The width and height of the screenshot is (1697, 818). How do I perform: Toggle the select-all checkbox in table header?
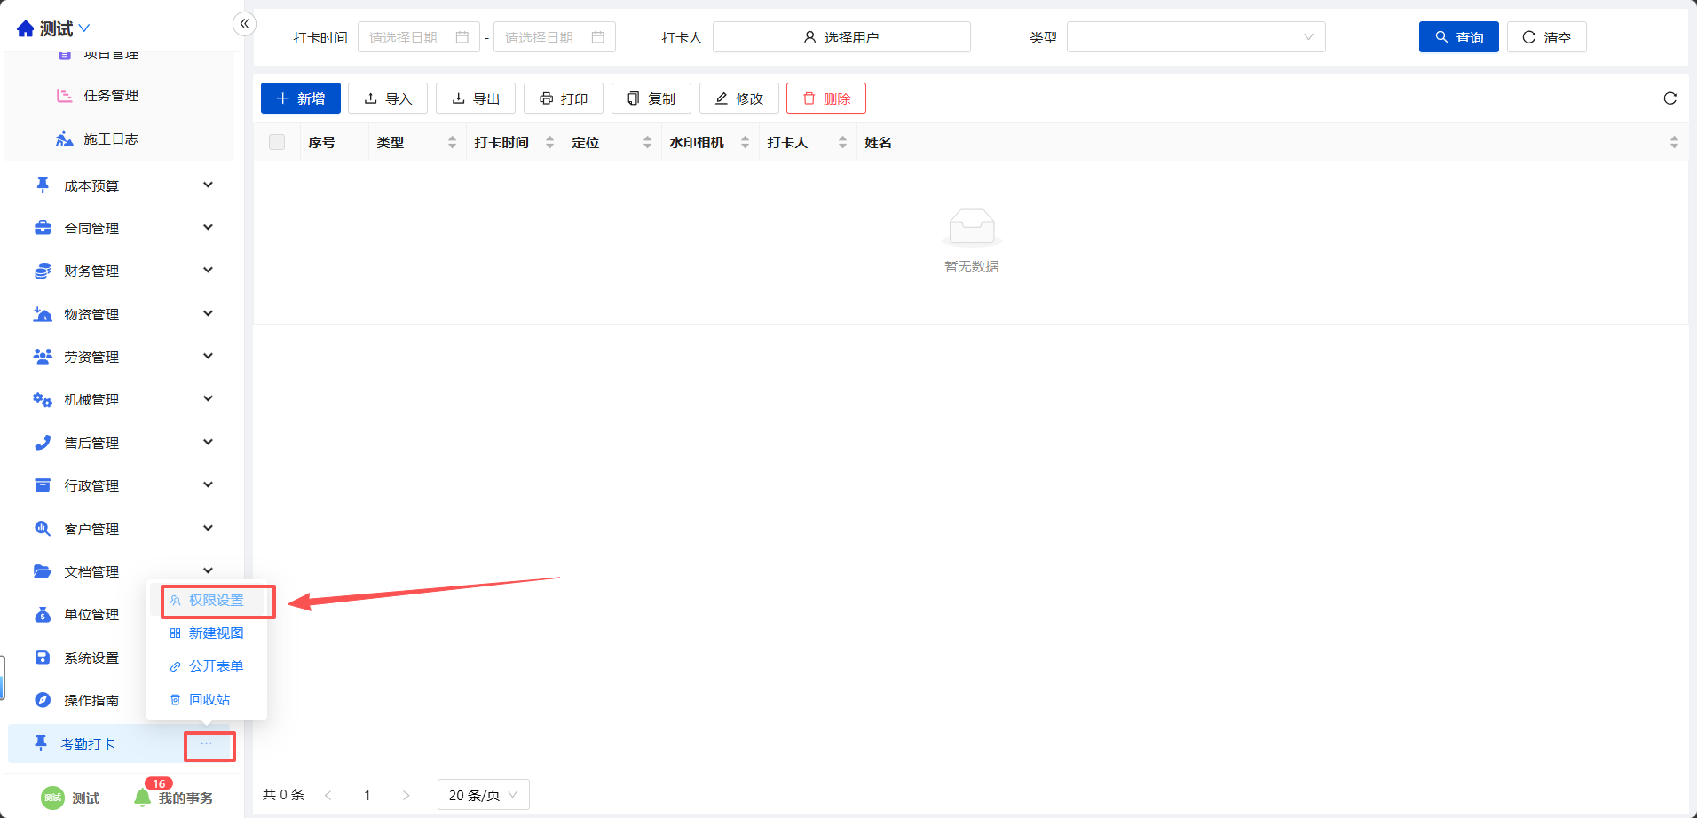click(277, 142)
